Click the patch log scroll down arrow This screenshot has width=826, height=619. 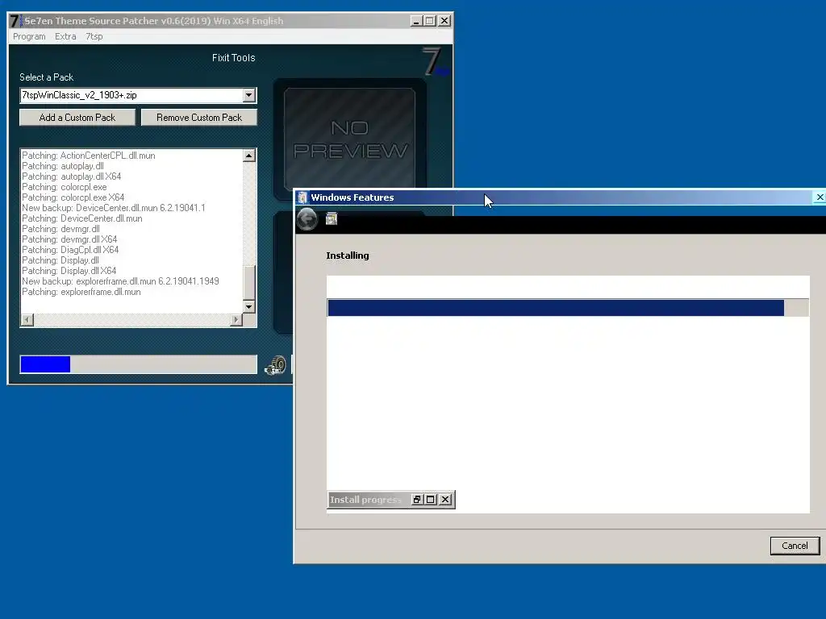(249, 306)
